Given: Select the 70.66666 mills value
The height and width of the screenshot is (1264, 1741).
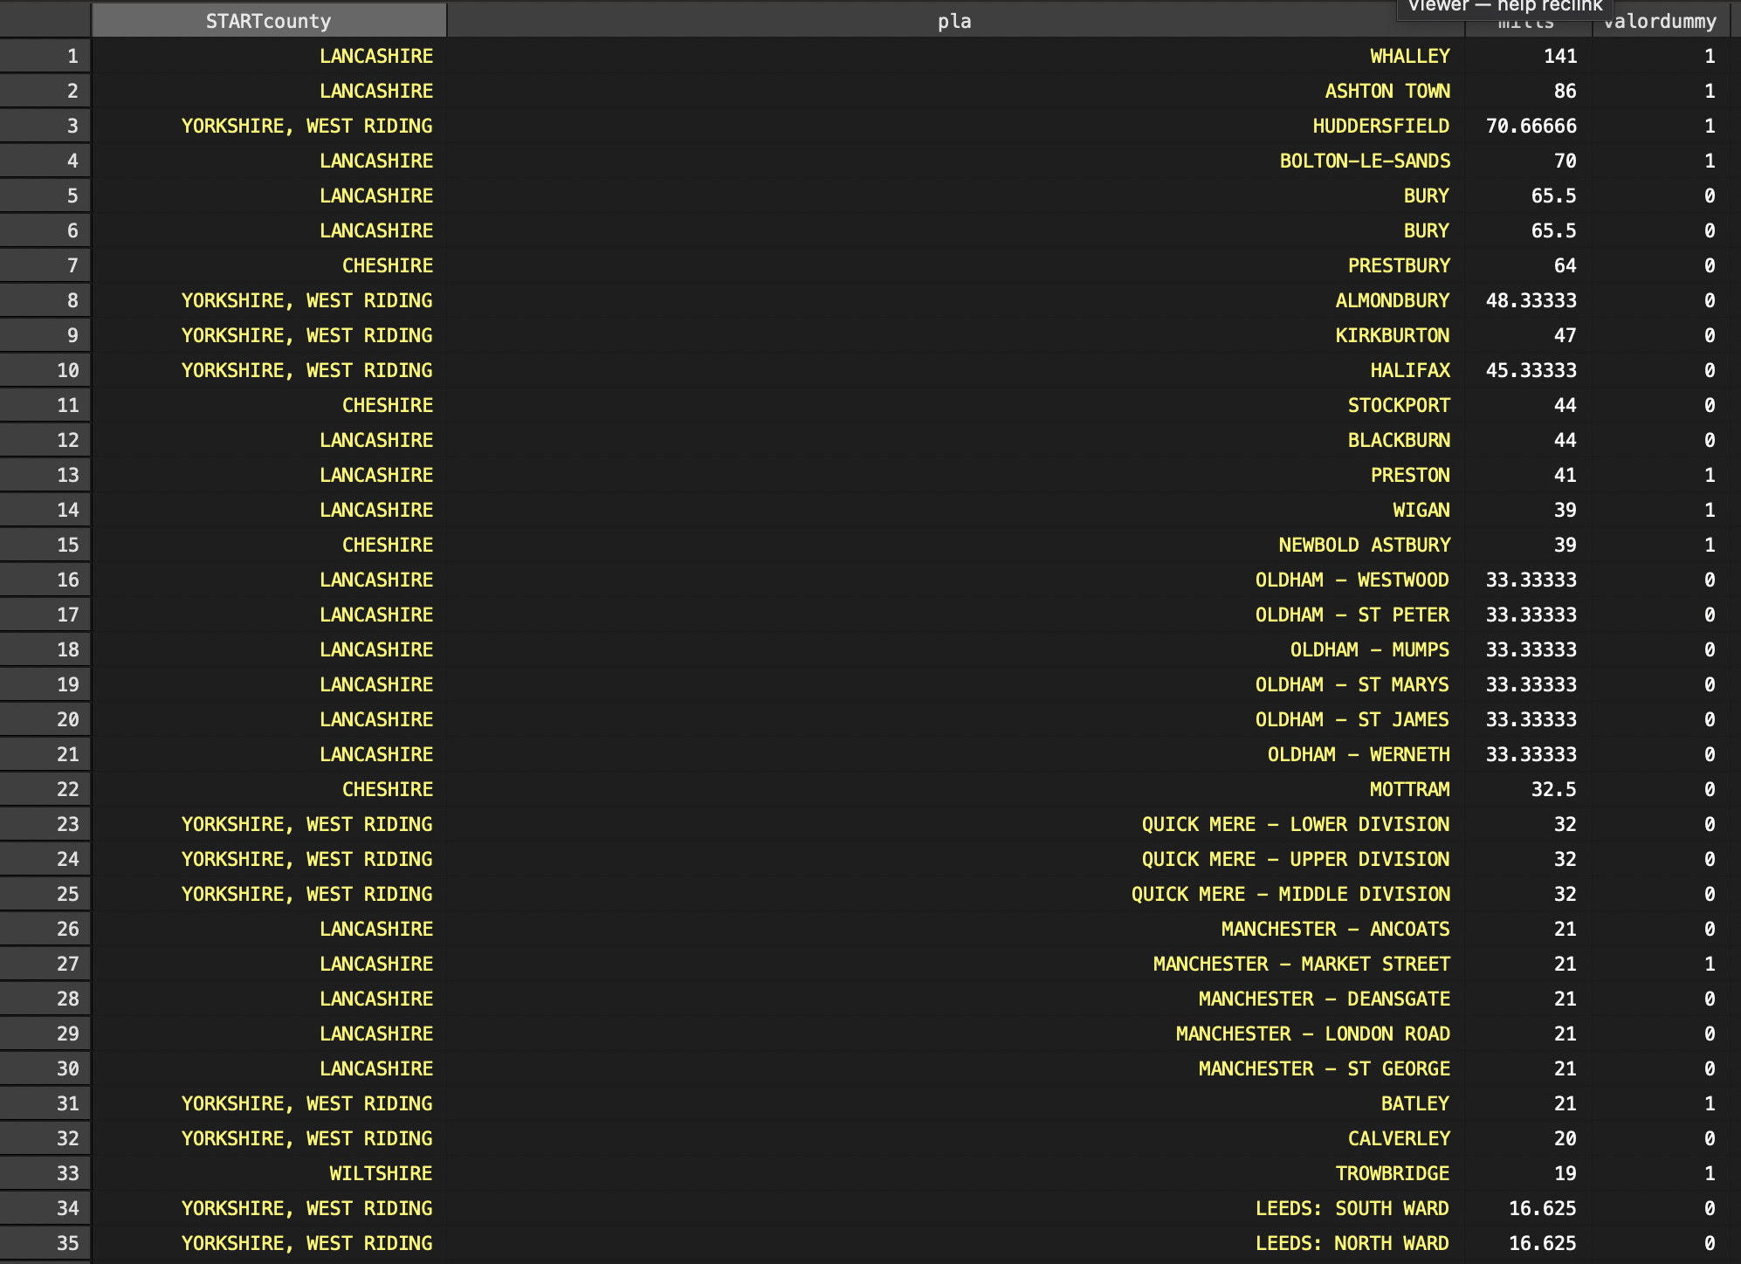Looking at the screenshot, I should [1531, 126].
